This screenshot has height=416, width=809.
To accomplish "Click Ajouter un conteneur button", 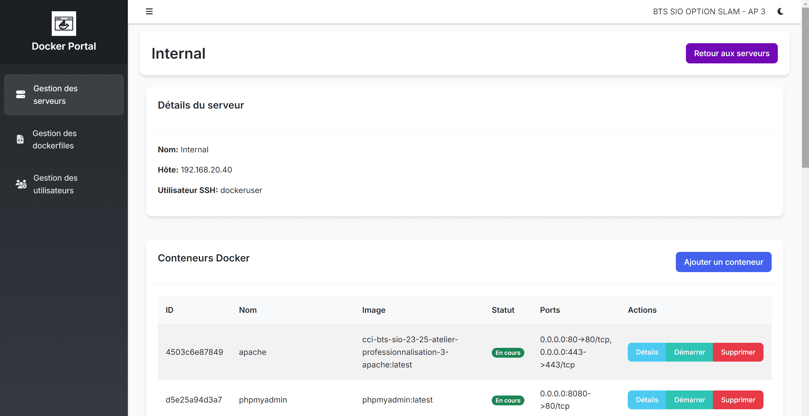I will click(x=723, y=262).
